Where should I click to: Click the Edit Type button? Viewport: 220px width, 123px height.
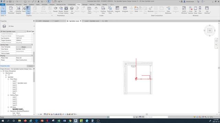[x=30, y=31]
